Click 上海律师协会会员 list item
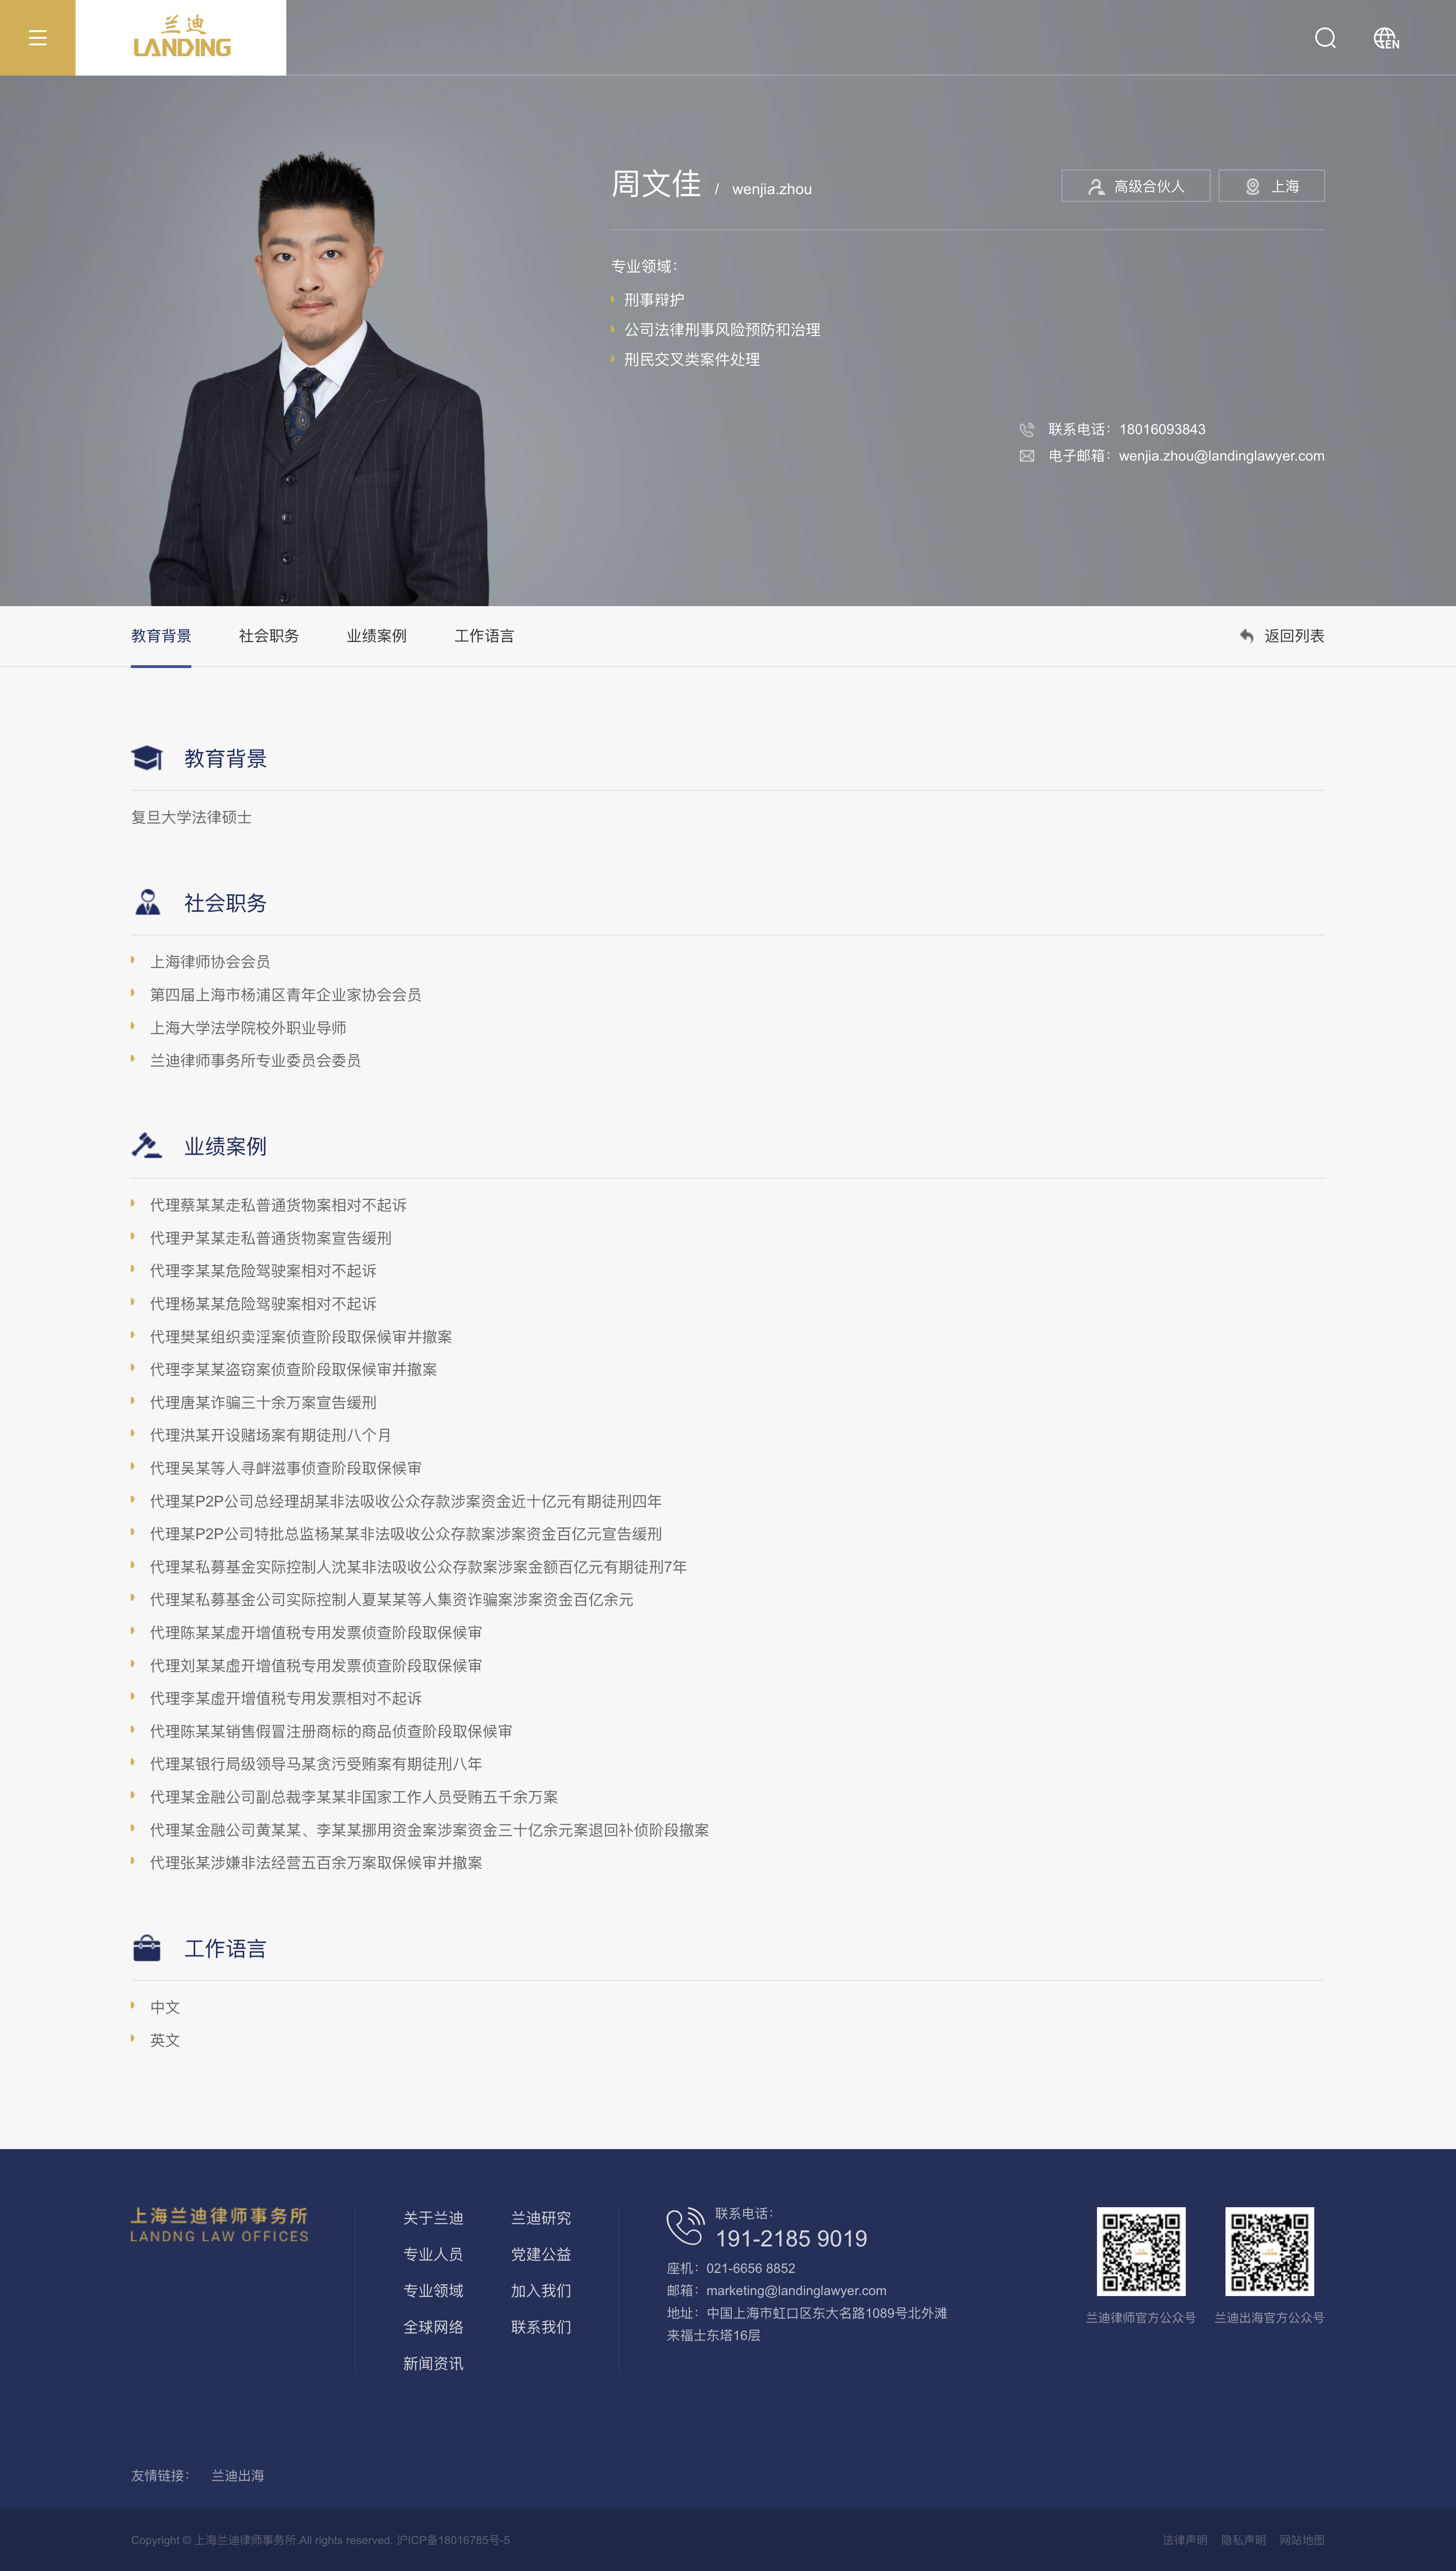Screen dimensions: 1456x2571 coord(210,962)
